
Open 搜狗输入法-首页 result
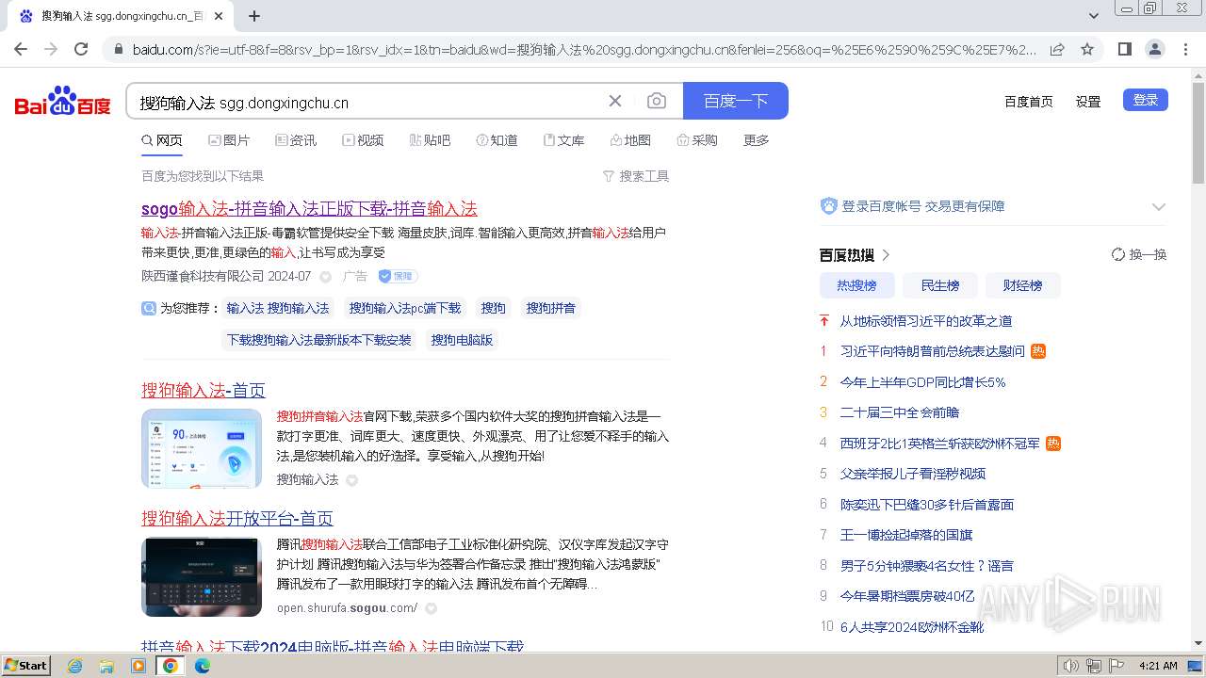[204, 390]
